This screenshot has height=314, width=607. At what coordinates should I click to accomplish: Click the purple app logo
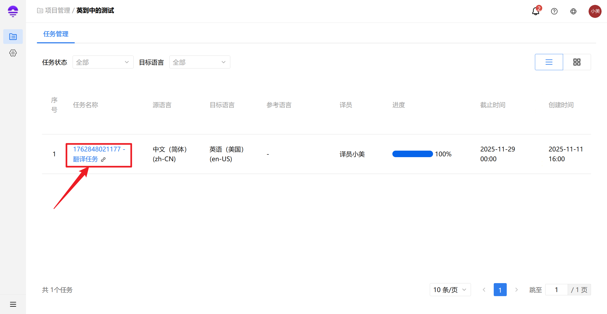pyautogui.click(x=13, y=11)
